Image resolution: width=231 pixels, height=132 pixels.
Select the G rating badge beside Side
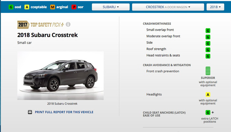point(208,44)
